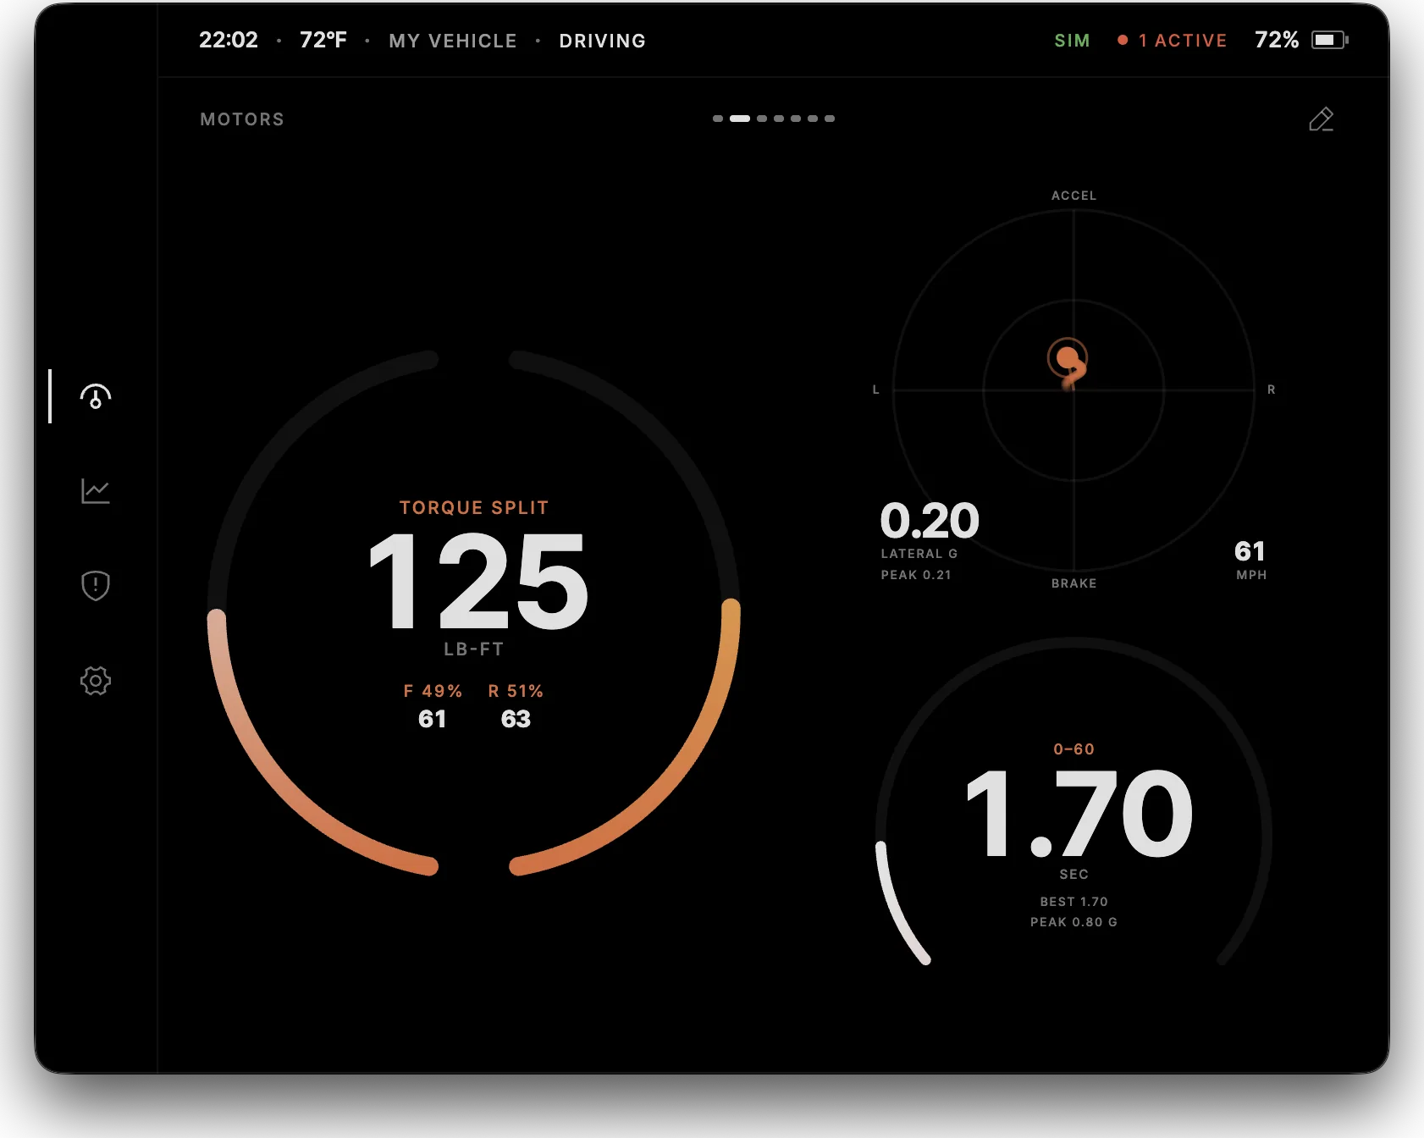Click the red active alert dot
Screen dimensions: 1424x1138
[x=1123, y=40]
